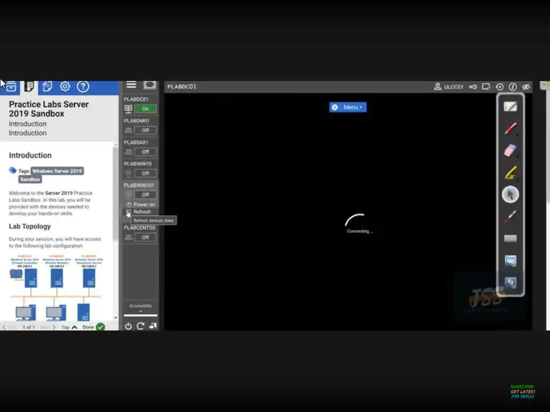550x412 pixels.
Task: Select the whiteboard sketch tool
Action: (510, 106)
